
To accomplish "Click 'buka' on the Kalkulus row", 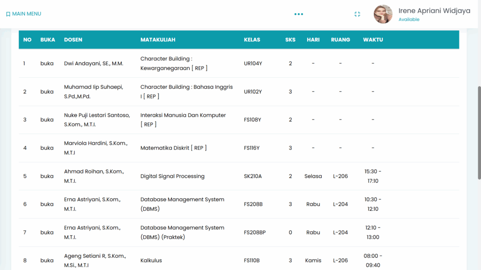I will (x=47, y=261).
